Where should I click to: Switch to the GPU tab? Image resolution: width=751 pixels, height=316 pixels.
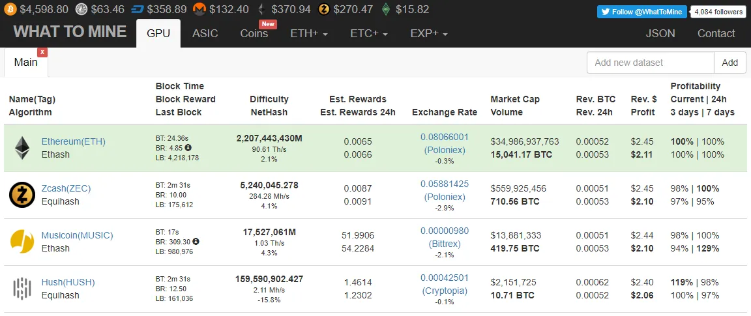pyautogui.click(x=158, y=33)
